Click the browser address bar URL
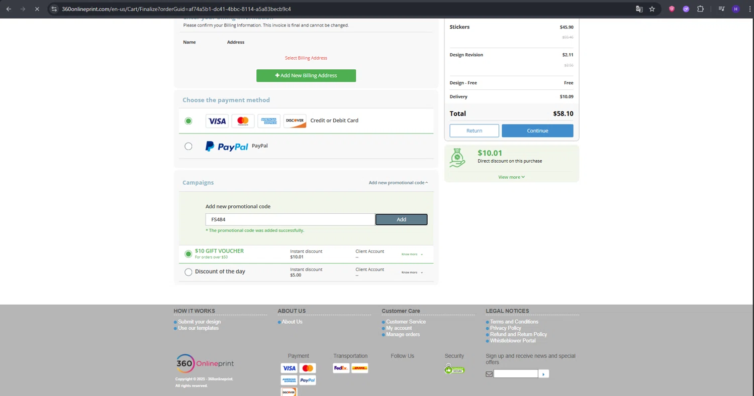The width and height of the screenshot is (754, 396). point(176,9)
